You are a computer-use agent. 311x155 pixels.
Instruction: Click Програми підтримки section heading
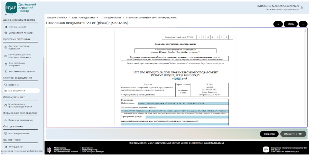tap(16, 39)
